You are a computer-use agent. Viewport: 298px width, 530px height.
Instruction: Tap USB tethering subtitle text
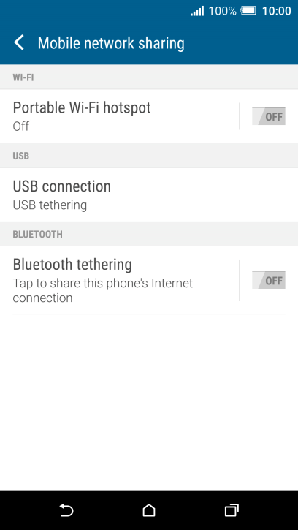tap(50, 205)
